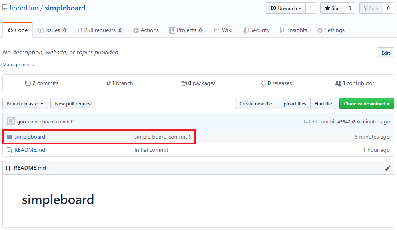Select the Code tab
This screenshot has width=397, height=230.
18,30
